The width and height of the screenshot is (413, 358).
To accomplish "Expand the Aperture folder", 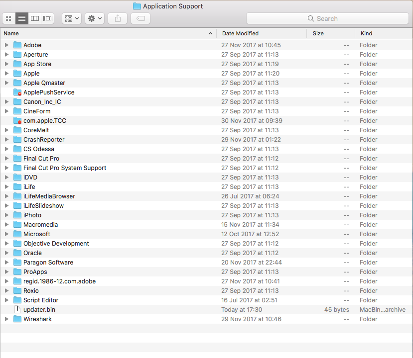I will (x=6, y=54).
